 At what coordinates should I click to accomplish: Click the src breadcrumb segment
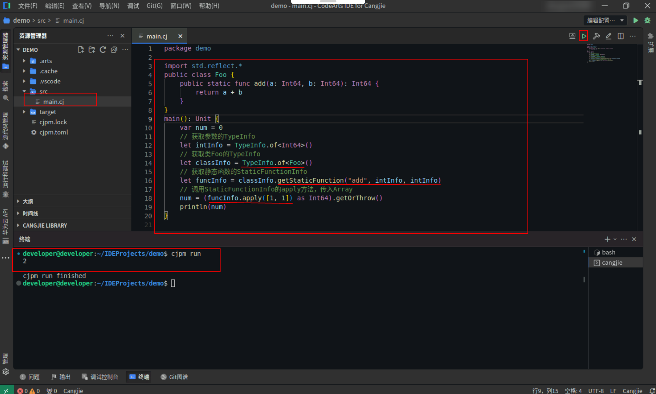[41, 21]
